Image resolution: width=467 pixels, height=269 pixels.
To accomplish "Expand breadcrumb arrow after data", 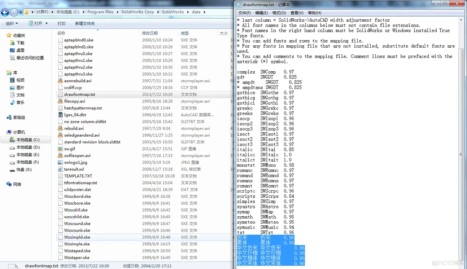I will click(x=205, y=12).
